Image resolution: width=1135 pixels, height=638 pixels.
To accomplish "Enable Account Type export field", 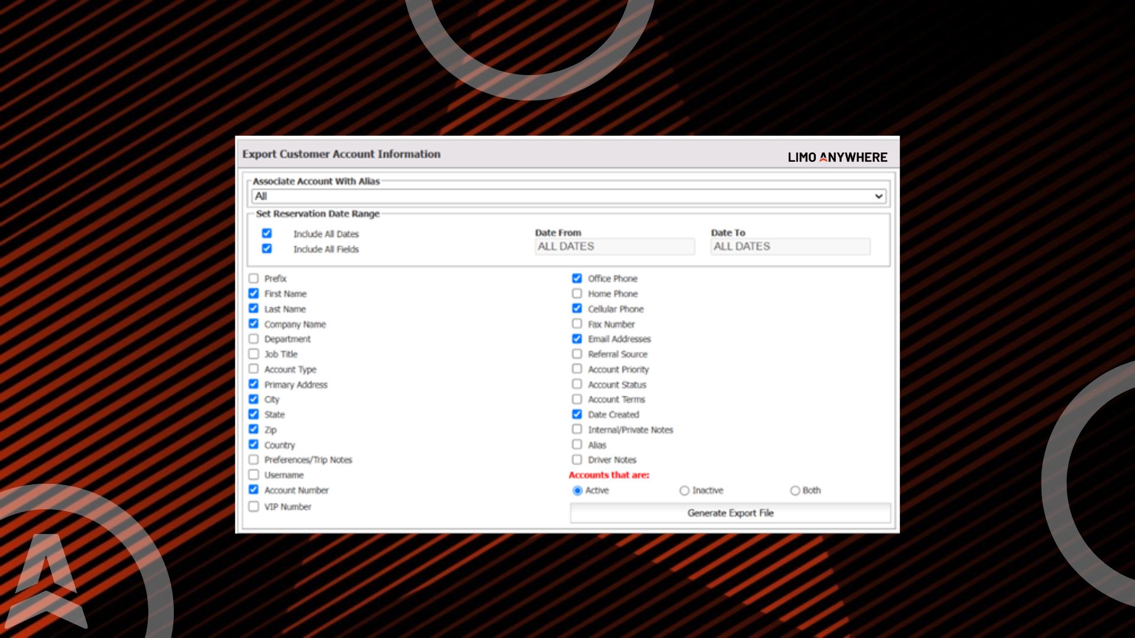I will coord(254,369).
